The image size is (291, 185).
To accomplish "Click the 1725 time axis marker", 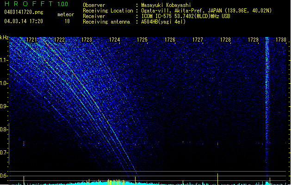I will coord(142,40).
